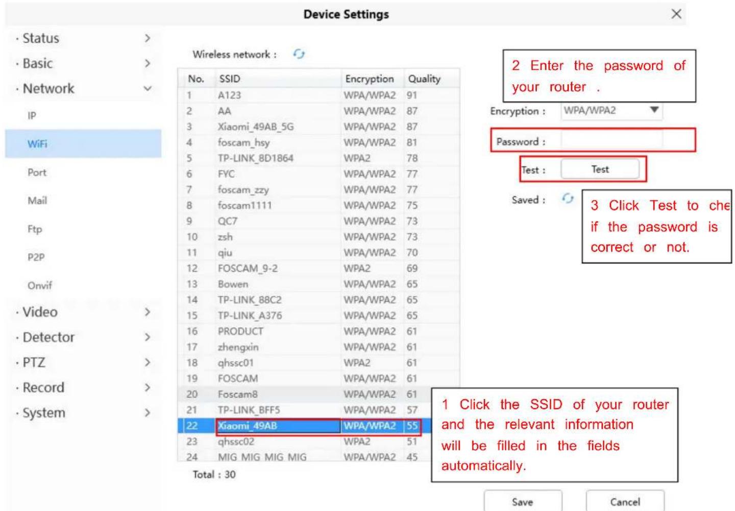Select the FOSCAM network in row 19
Image resolution: width=735 pixels, height=511 pixels.
pos(319,379)
